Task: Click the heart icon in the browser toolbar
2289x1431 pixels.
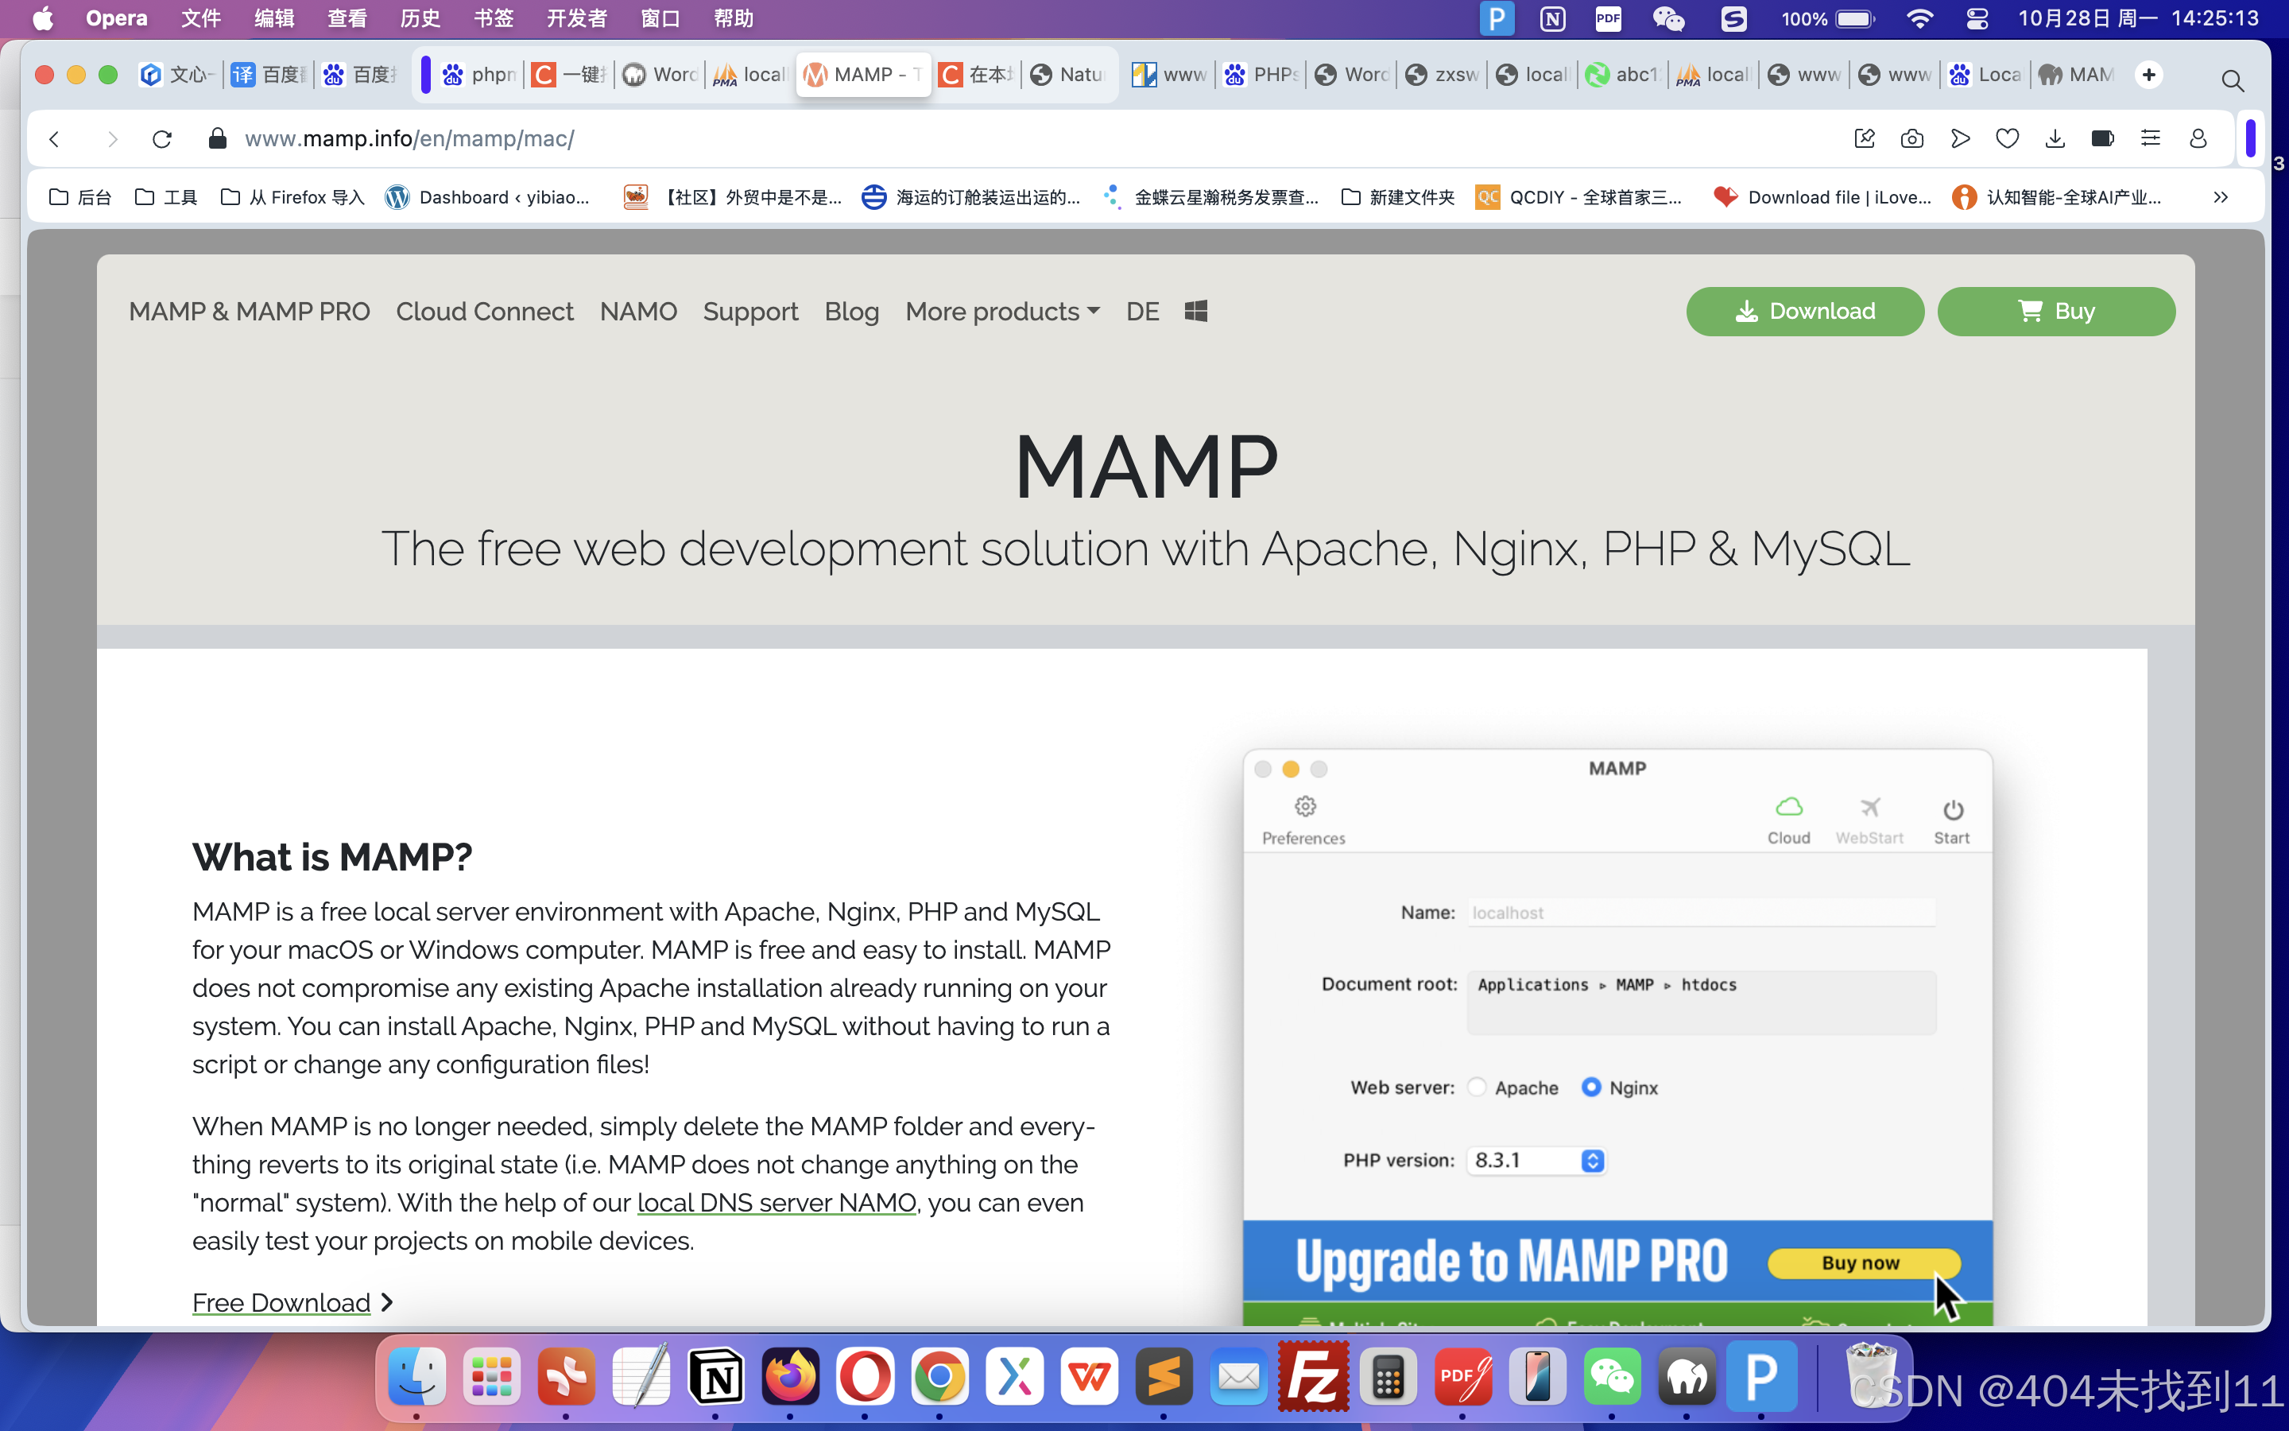Action: pyautogui.click(x=2008, y=138)
